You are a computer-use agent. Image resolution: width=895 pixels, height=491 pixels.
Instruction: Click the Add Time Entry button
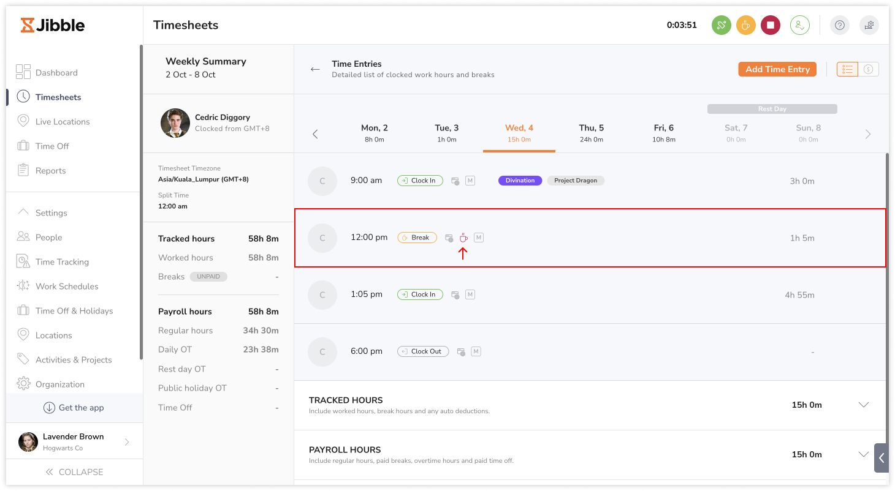[x=777, y=69]
